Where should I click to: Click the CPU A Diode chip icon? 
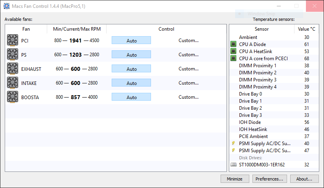(x=234, y=44)
